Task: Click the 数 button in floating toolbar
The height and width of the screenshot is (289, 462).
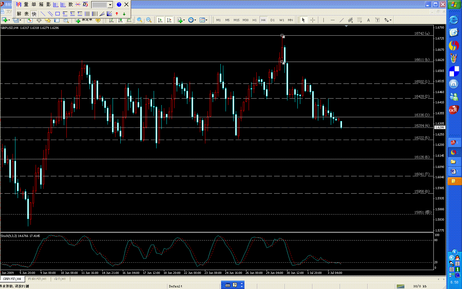Action: point(71,4)
